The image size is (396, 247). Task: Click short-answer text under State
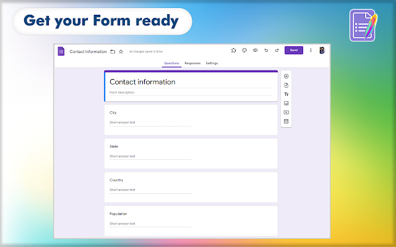(x=123, y=156)
